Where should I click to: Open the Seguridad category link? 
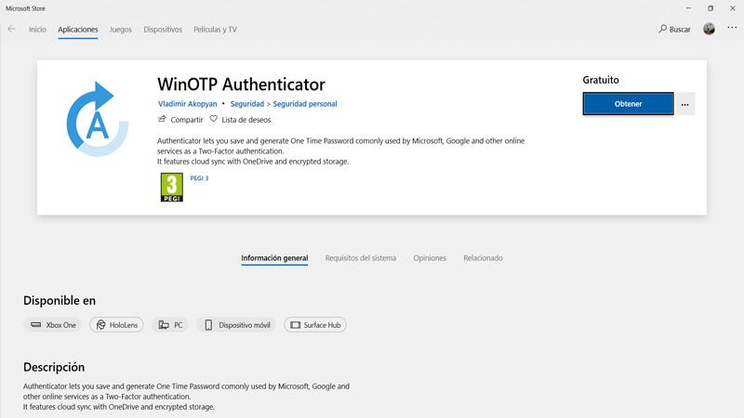coord(246,104)
